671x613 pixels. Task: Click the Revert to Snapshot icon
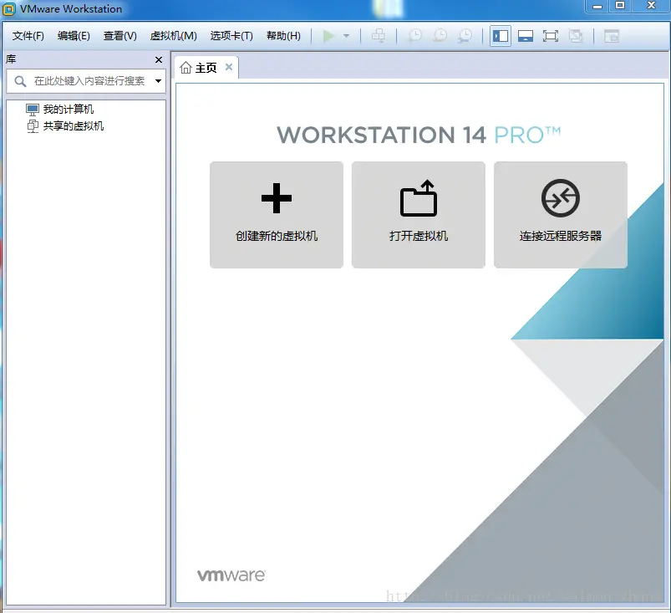440,36
